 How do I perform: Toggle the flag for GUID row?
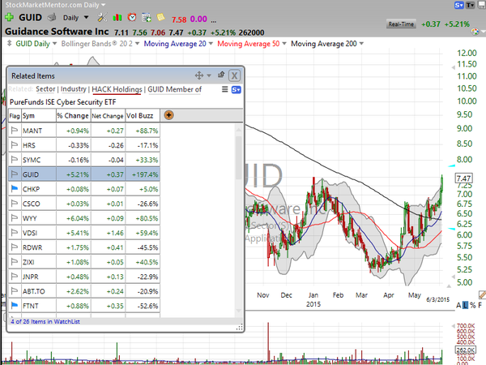(x=15, y=174)
